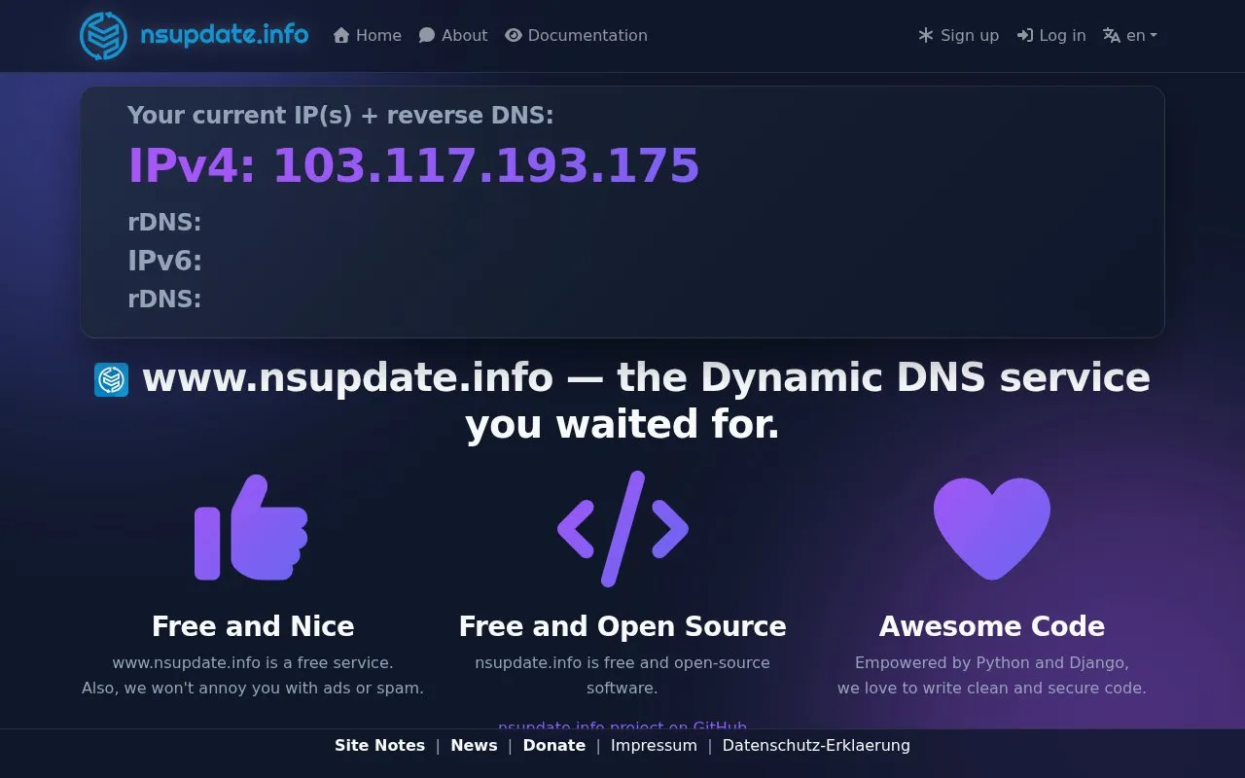Open the Documentation page
This screenshot has height=778, width=1245.
(x=576, y=35)
